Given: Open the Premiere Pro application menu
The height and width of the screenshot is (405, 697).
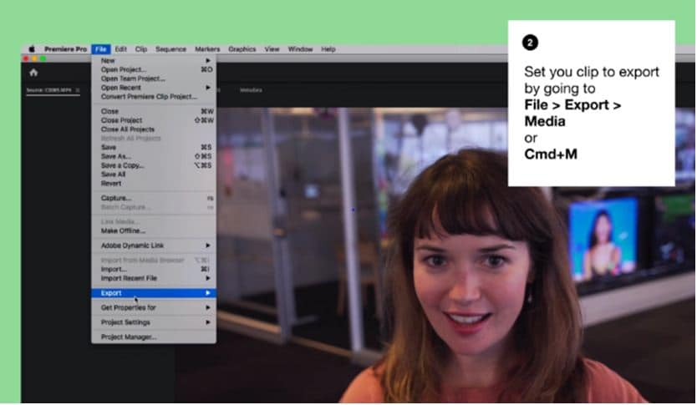Looking at the screenshot, I should pos(65,49).
